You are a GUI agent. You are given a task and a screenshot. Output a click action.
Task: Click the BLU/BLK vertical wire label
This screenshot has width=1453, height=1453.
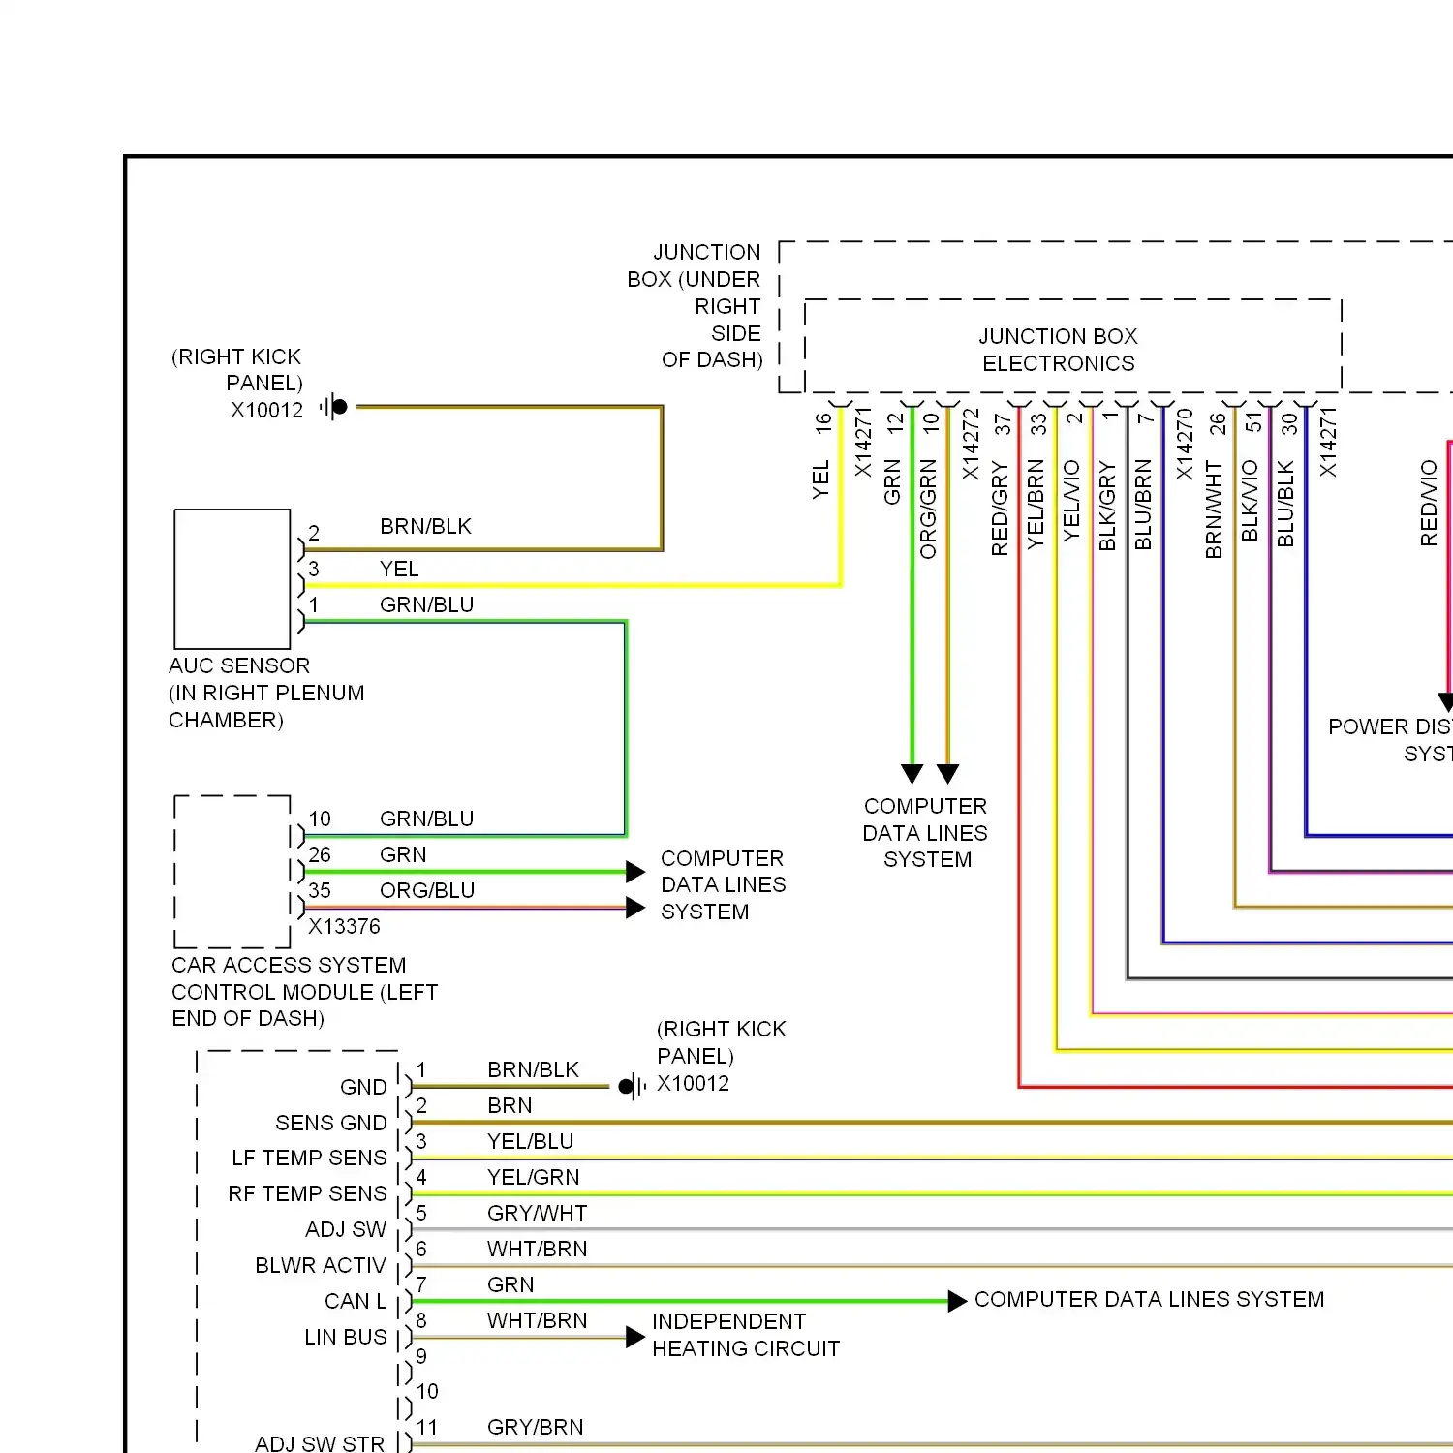(x=1285, y=504)
